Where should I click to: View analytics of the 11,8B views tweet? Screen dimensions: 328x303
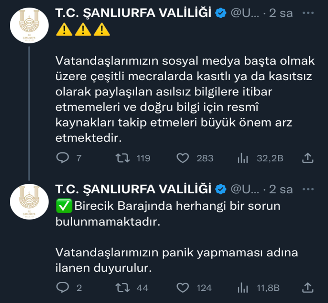pyautogui.click(x=242, y=287)
